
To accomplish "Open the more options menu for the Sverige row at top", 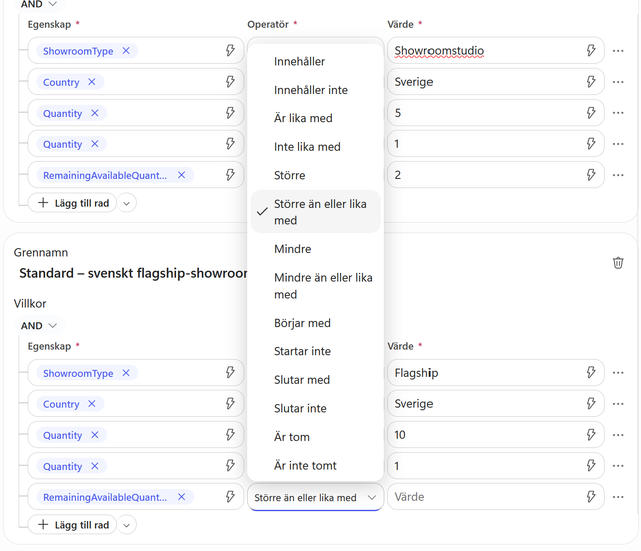I will 618,82.
